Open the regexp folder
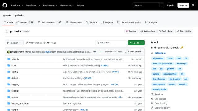Image resolution: width=198 pixels, height=111 pixels. [15, 91]
